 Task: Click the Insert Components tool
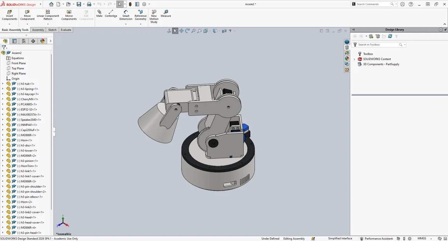(x=9, y=15)
